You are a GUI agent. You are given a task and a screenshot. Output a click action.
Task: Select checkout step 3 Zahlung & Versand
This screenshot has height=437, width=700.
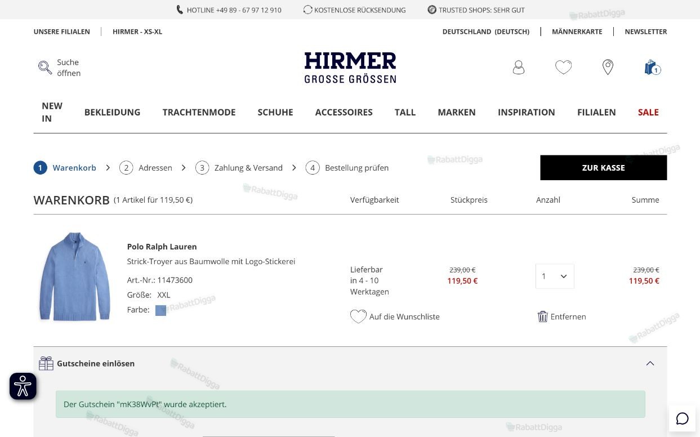click(x=239, y=168)
